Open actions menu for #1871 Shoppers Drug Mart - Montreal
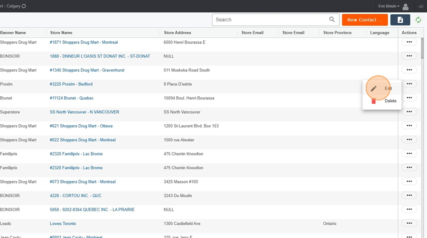The width and height of the screenshot is (427, 238). pos(409,42)
